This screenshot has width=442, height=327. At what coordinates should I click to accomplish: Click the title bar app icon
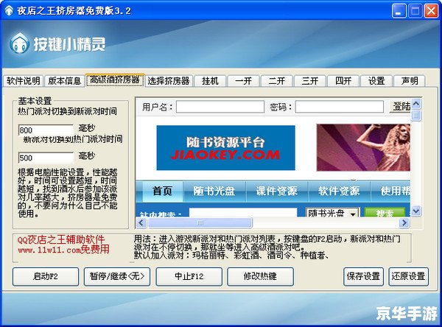[x=9, y=11]
